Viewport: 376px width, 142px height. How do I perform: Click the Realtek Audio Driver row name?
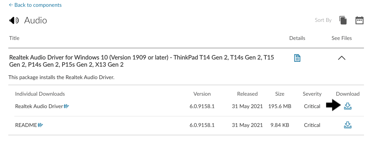pos(39,106)
